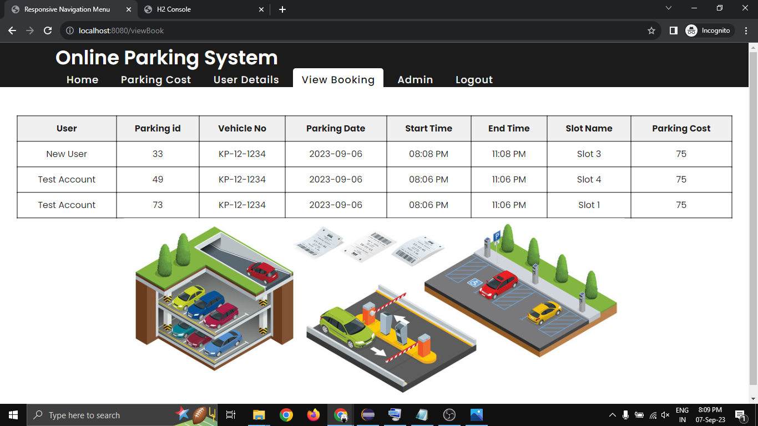Open the browser side panel icon
This screenshot has height=426, width=758.
[673, 31]
